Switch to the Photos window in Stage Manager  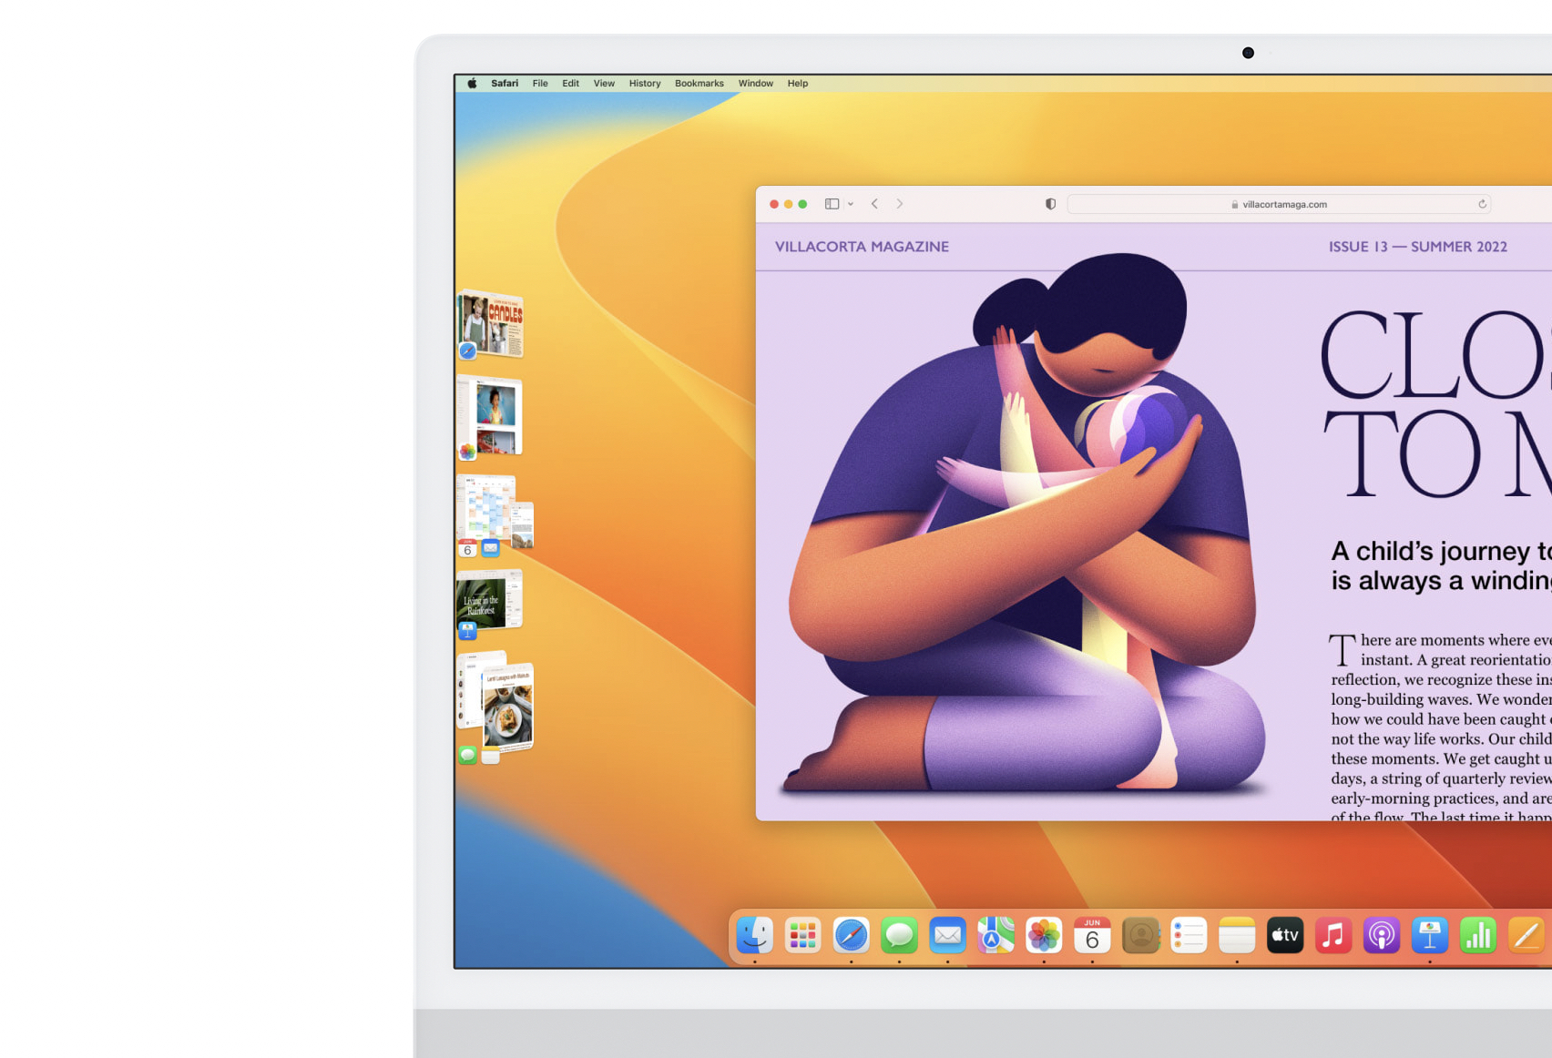(491, 417)
